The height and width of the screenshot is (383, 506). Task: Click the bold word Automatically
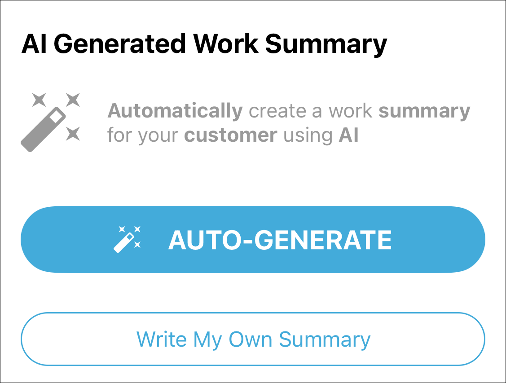pos(175,111)
